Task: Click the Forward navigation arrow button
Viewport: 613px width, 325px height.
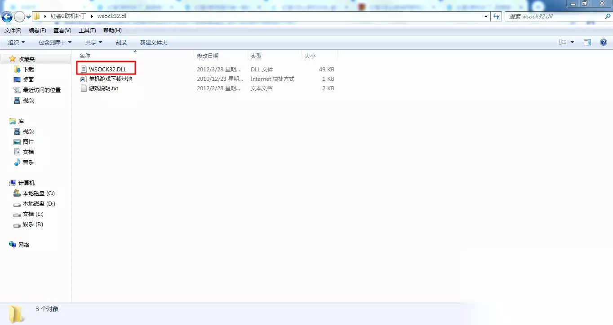Action: [x=19, y=17]
